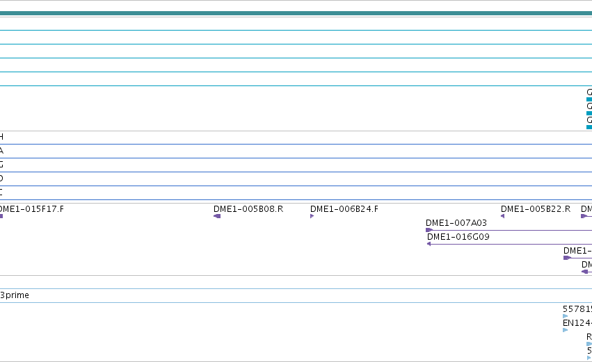Click the DME1-016G09 feature label
Image resolution: width=592 pixels, height=362 pixels.
458,237
